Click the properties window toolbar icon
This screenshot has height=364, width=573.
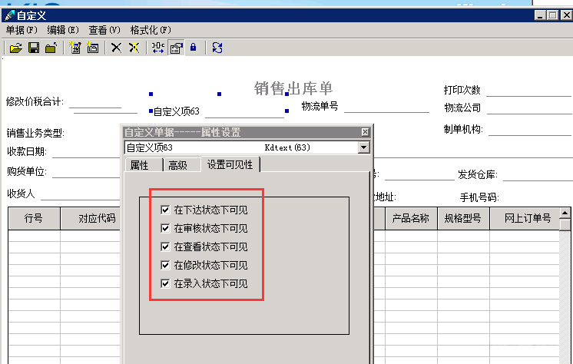click(175, 48)
